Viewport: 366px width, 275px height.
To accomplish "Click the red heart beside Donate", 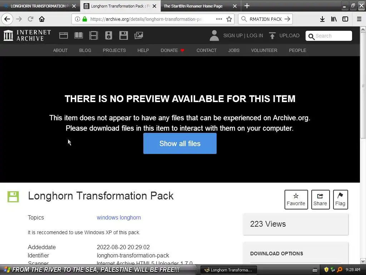I will [182, 50].
